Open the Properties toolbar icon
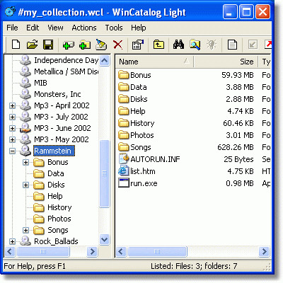 tap(138, 45)
